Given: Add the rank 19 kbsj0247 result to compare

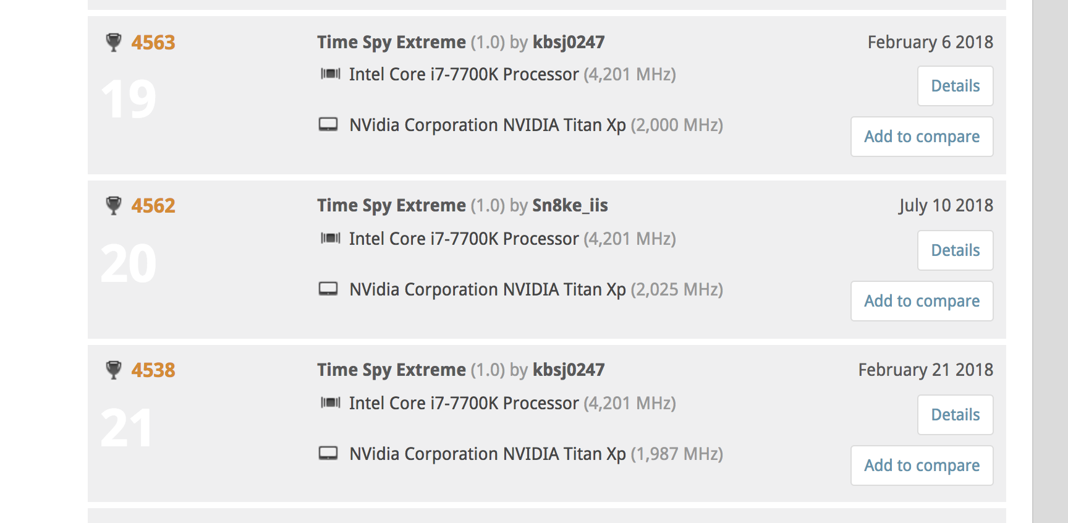Looking at the screenshot, I should pos(922,137).
